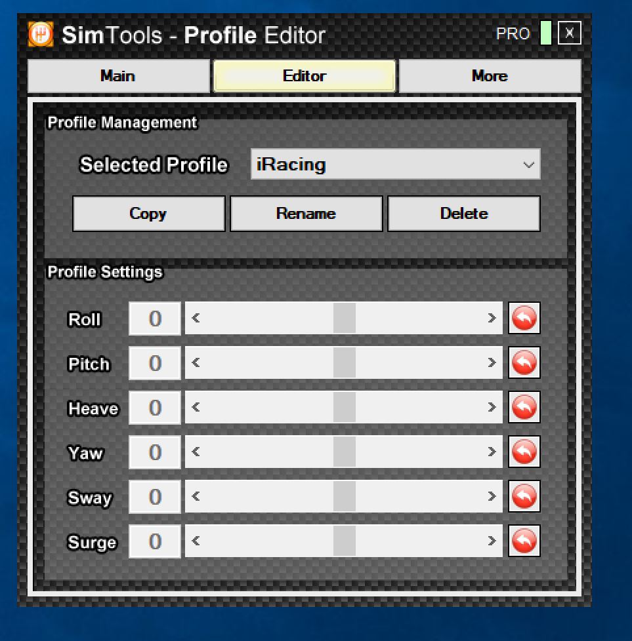Click the Sway slider thumb
Screen dimensions: 632x641
click(x=345, y=496)
